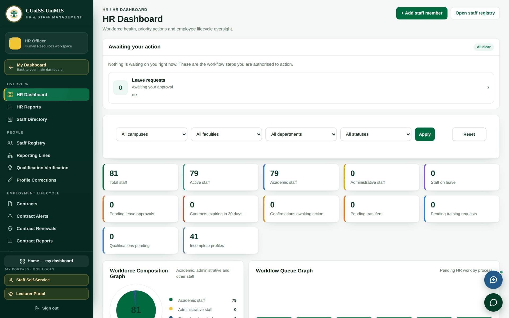This screenshot has width=509, height=318.
Task: Open the All campuses dropdown
Action: click(152, 134)
